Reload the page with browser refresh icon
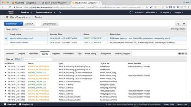Screen dimensions: 191x107 [x=10, y=7]
